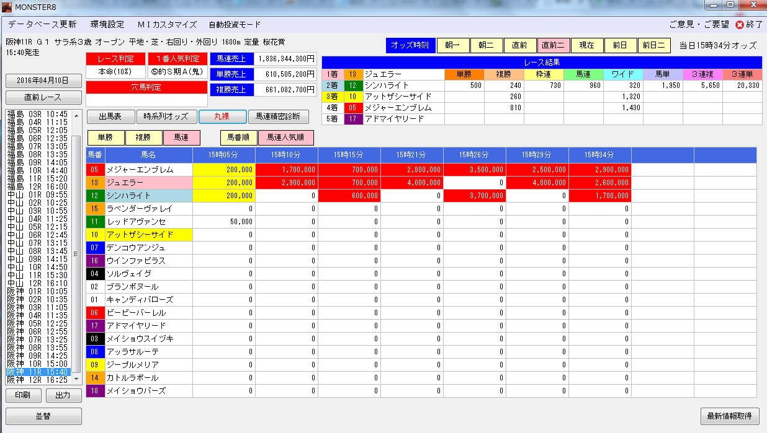
Task: Open the 2016年04月10日 date selector
Action: pyautogui.click(x=43, y=81)
